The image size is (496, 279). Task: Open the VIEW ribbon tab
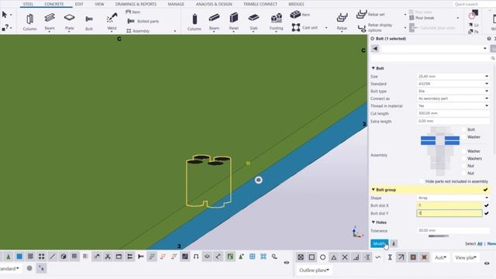point(99,4)
